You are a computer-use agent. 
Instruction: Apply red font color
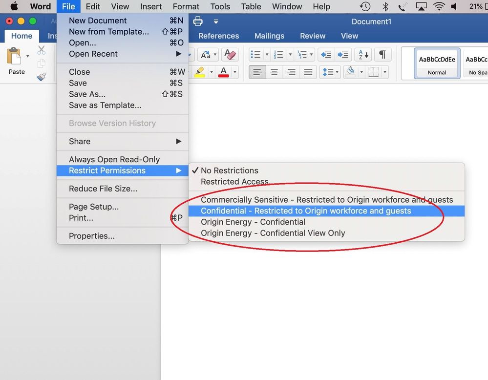[x=223, y=72]
